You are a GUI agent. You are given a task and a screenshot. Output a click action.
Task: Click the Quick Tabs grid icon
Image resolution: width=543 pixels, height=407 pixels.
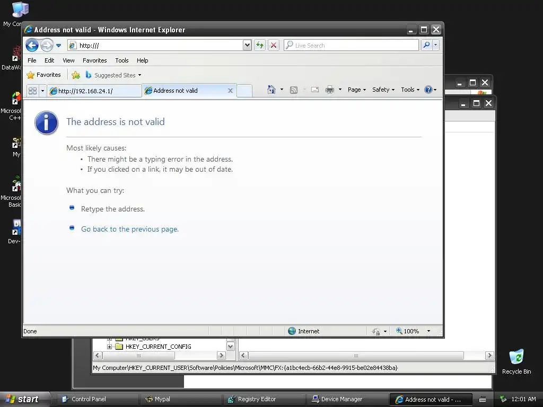pos(32,91)
